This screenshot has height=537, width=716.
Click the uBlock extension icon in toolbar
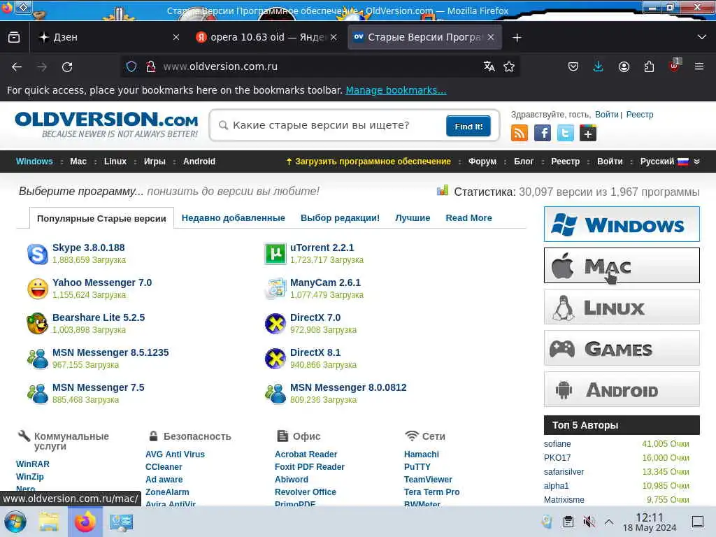coord(675,66)
